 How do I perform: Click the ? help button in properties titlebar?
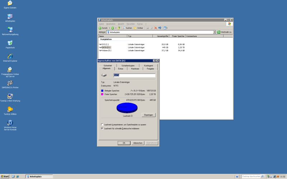coord(154,61)
